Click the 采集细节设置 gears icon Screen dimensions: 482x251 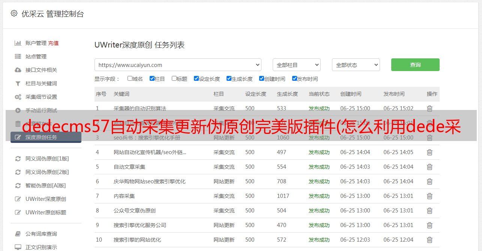point(18,97)
